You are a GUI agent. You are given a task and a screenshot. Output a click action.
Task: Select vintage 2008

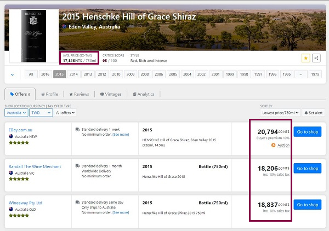pyautogui.click(x=145, y=74)
